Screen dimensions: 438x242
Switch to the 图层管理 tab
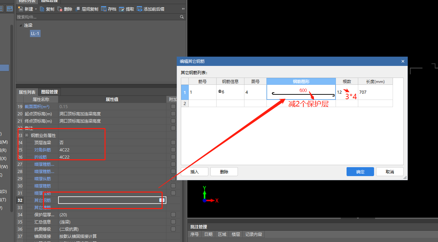pos(50,92)
